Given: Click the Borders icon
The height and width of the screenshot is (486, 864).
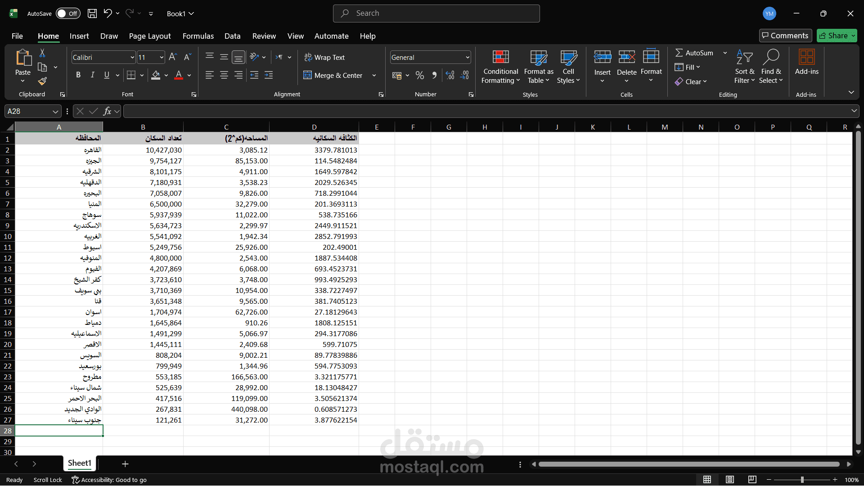Looking at the screenshot, I should click(131, 75).
